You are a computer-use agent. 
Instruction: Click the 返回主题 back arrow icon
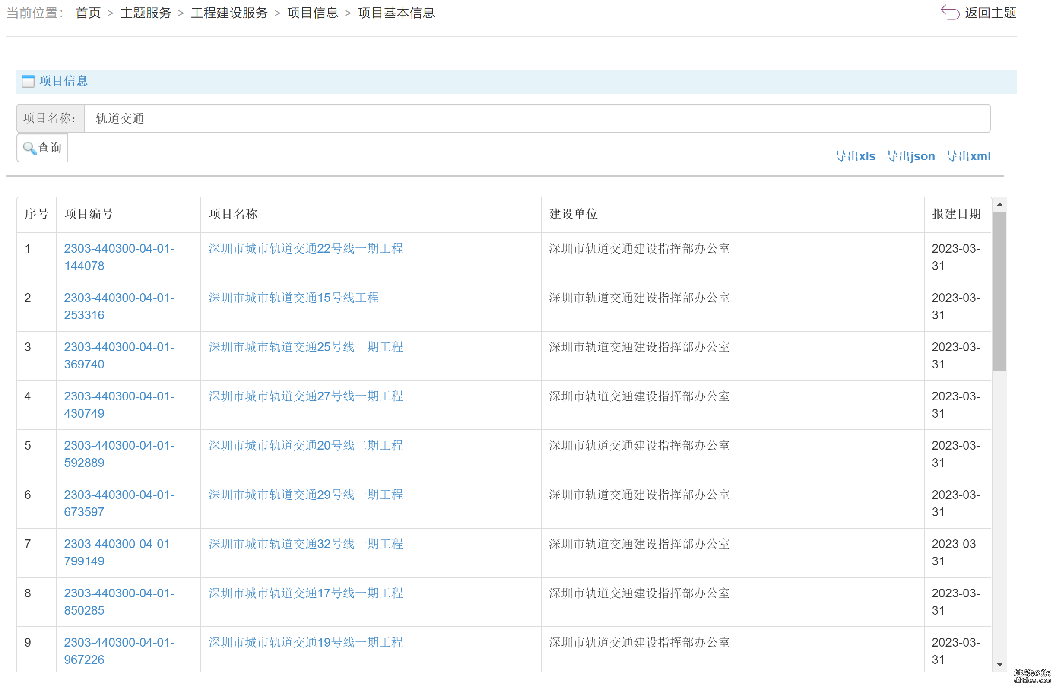[949, 12]
